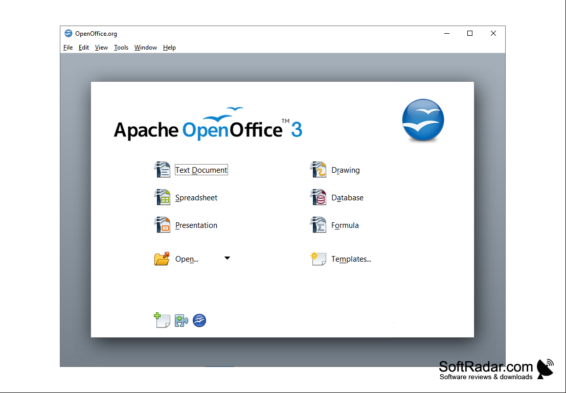Click the Templates star document icon
The width and height of the screenshot is (566, 393).
318,259
